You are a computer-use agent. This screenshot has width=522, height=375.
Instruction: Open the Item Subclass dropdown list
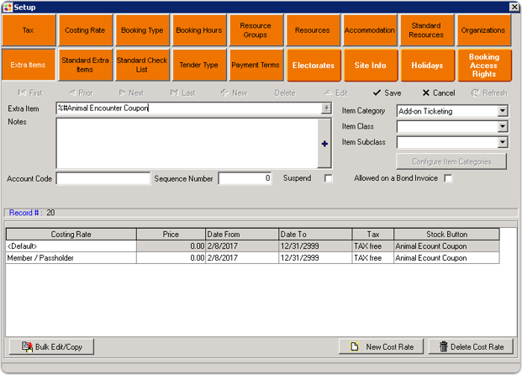tap(503, 143)
